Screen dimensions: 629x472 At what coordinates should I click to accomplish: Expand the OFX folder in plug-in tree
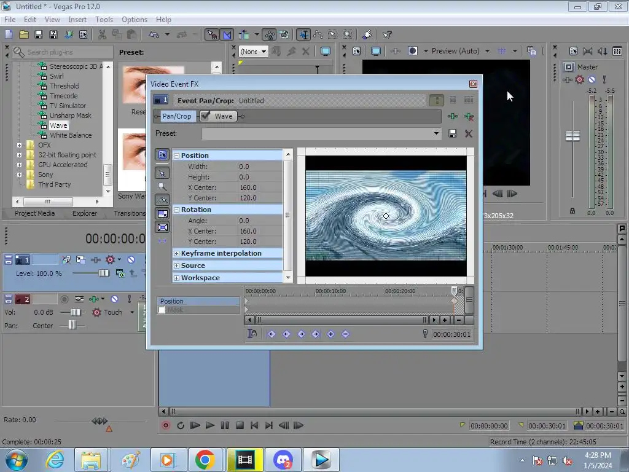pyautogui.click(x=19, y=145)
